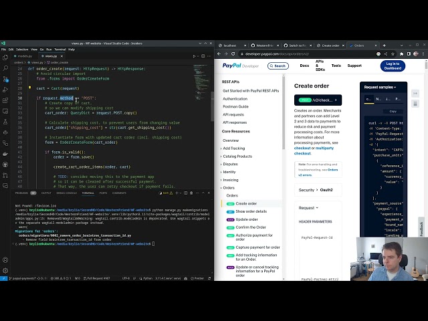Open Search view in VS Code activity bar
The height and width of the screenshot is (321, 428).
(5, 68)
